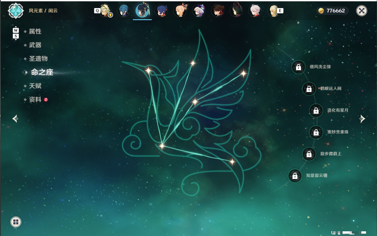Select the brown-and-red-haired boy portrait

(217, 11)
